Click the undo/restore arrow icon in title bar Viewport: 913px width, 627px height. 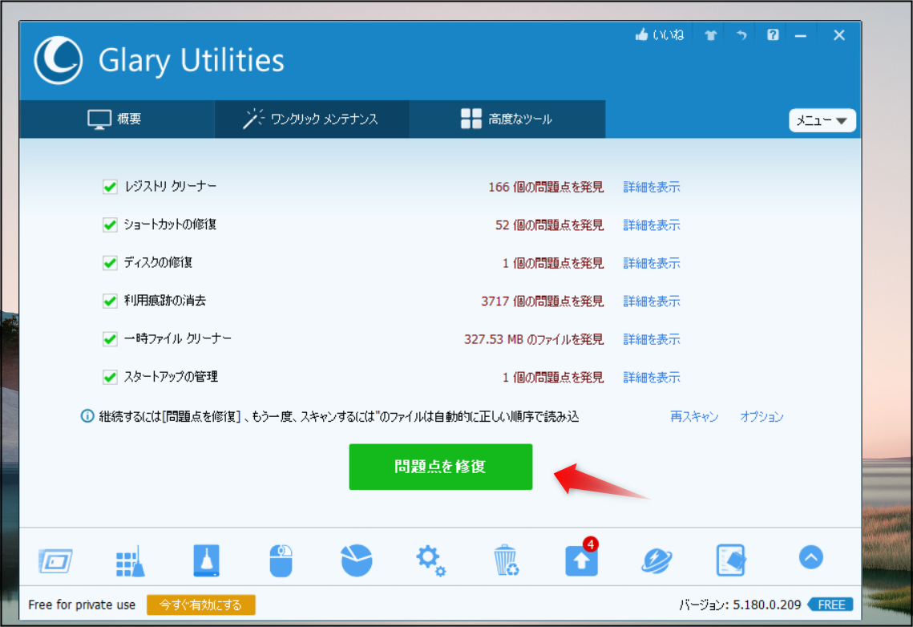[741, 35]
